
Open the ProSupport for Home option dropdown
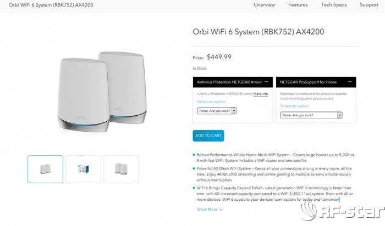pyautogui.click(x=311, y=115)
